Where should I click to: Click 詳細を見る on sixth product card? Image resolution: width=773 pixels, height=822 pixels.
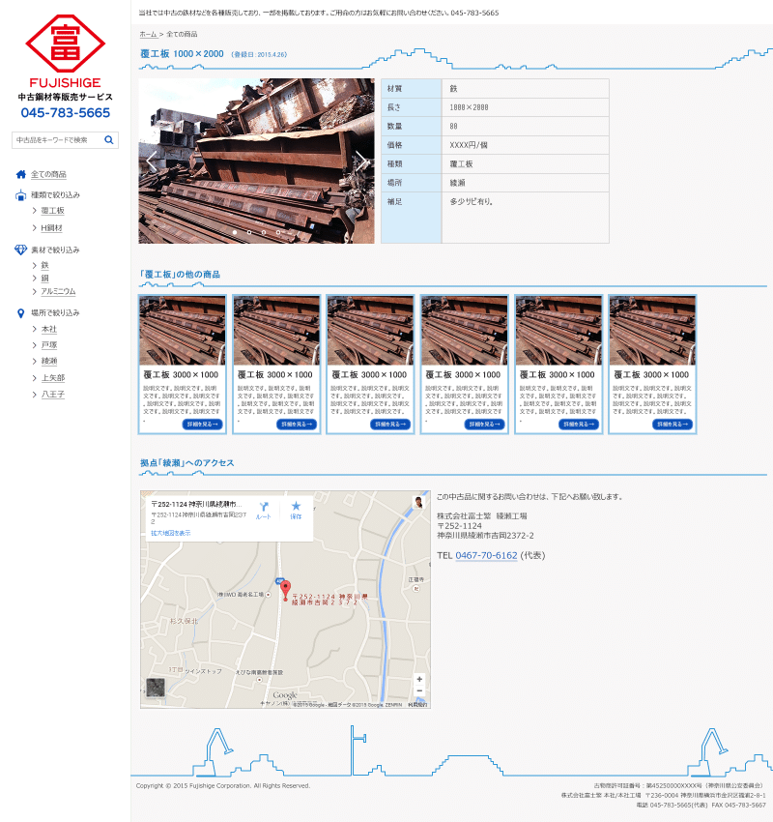click(673, 425)
